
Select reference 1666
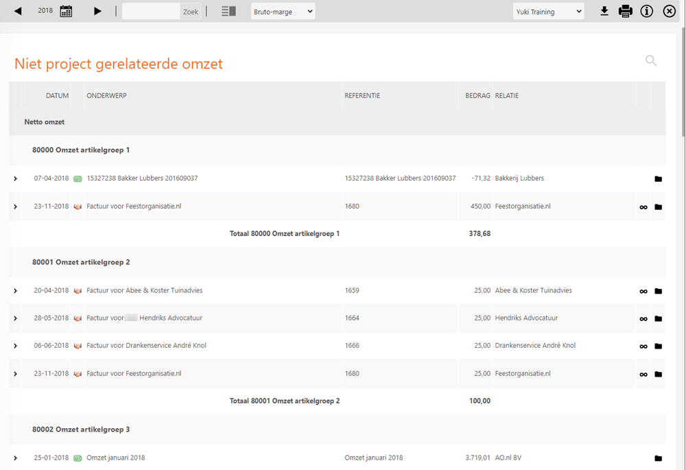352,345
